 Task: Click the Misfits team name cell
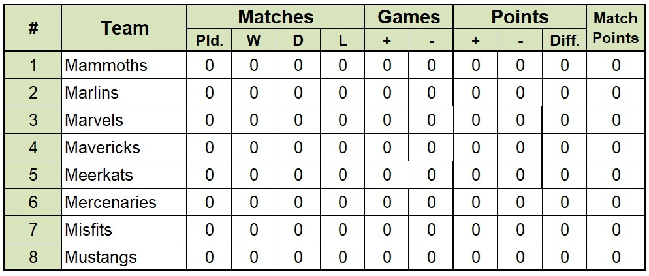click(x=124, y=230)
